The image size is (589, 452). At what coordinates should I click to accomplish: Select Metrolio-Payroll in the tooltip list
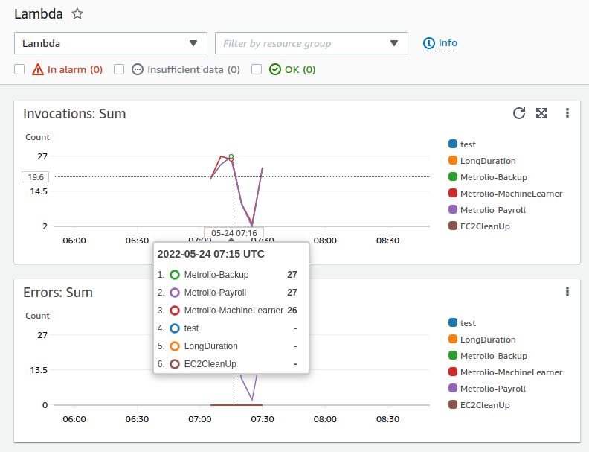[215, 293]
